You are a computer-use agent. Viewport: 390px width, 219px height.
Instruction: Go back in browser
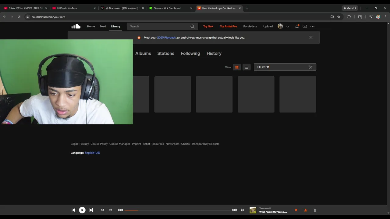coord(4,17)
